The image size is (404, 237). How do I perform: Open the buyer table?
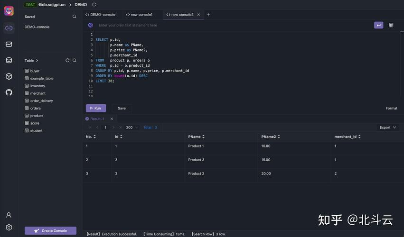[x=32, y=71]
